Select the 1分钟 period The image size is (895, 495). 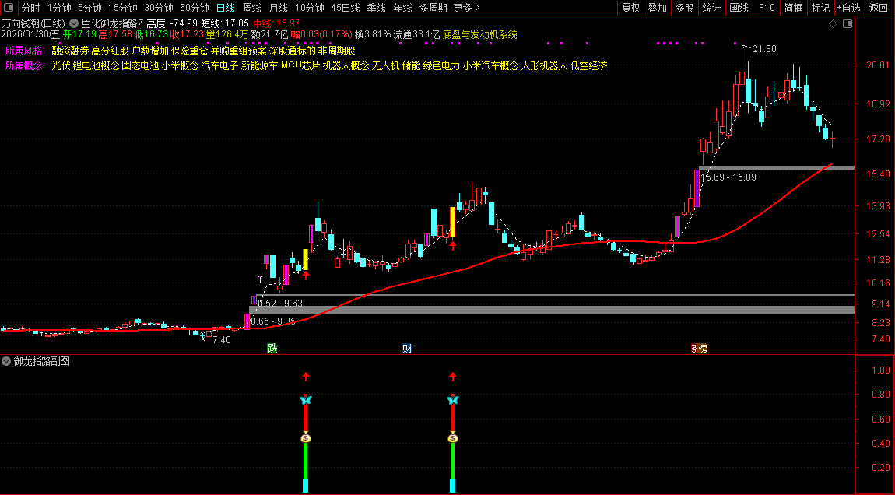click(x=59, y=8)
